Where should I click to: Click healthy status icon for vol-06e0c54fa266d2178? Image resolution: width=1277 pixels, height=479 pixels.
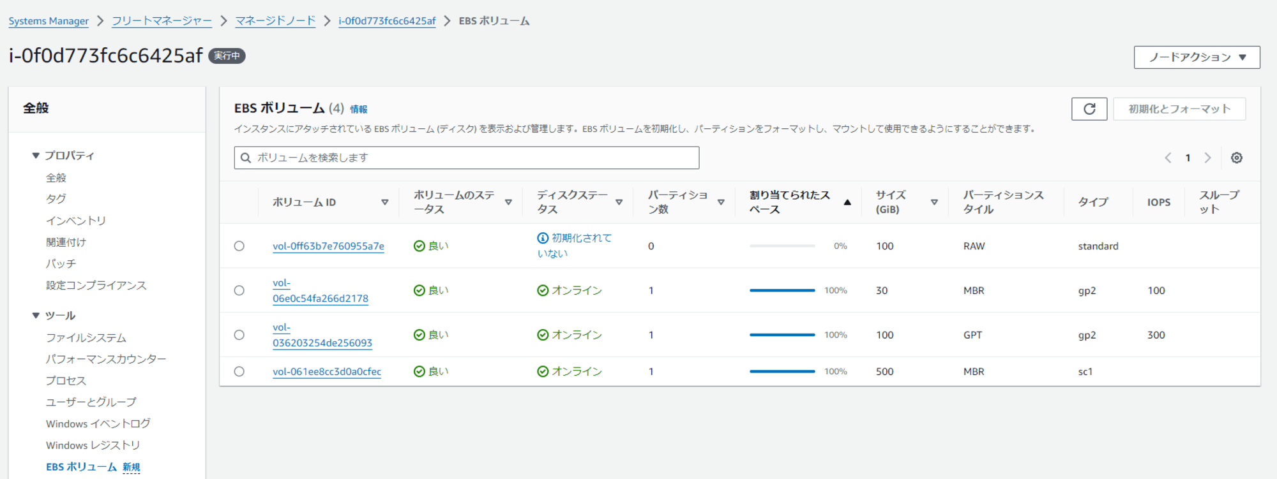click(x=419, y=291)
